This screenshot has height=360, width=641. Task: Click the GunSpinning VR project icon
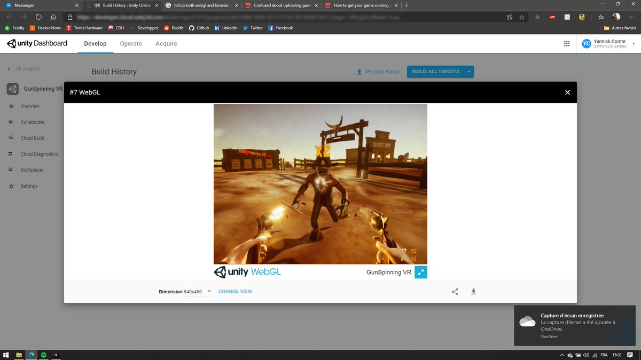click(13, 89)
